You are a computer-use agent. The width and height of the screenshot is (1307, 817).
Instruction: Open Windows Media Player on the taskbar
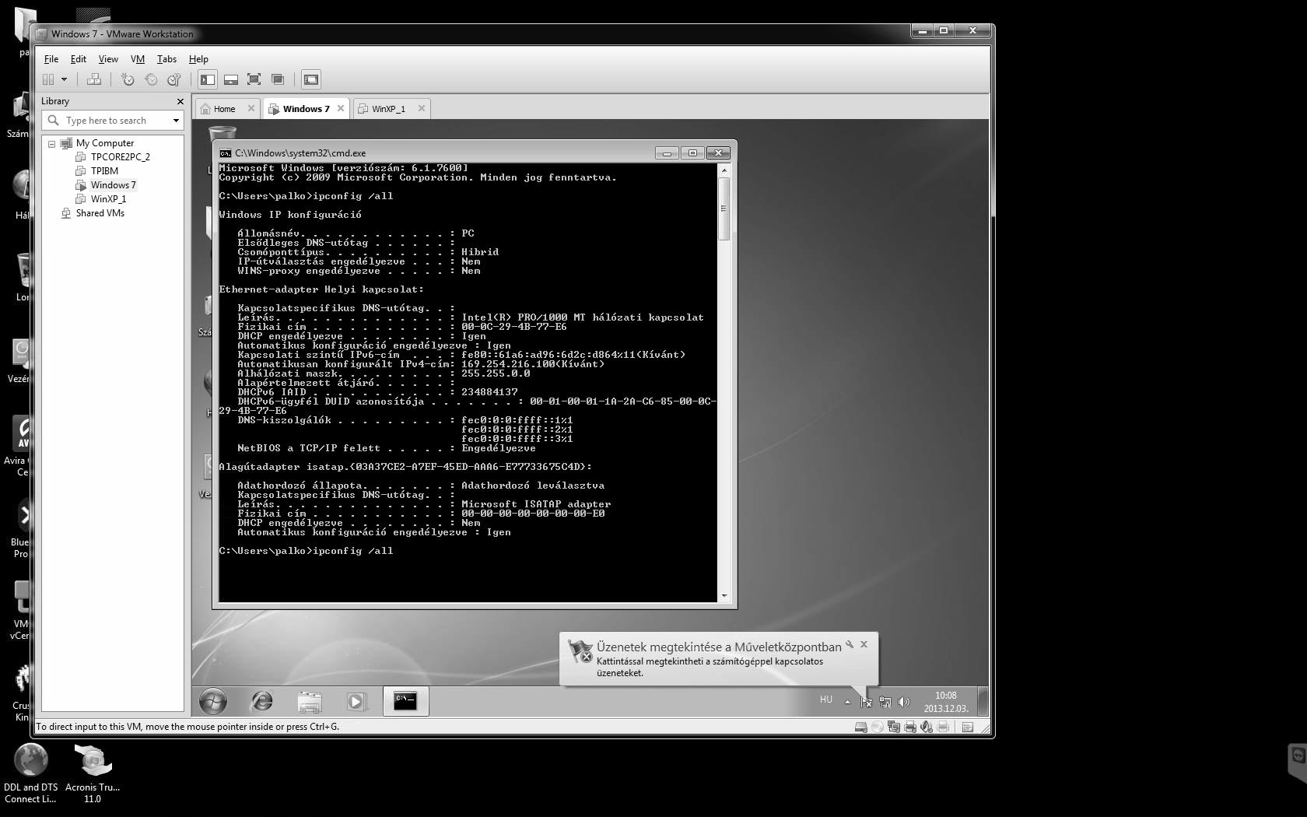click(x=356, y=702)
